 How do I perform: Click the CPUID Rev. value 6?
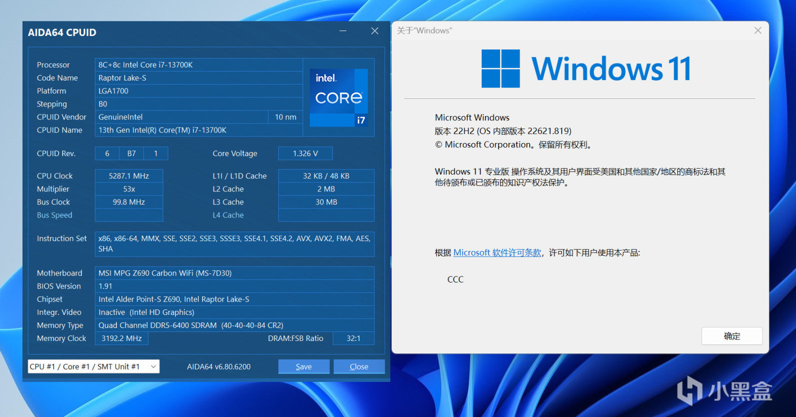[x=107, y=153]
